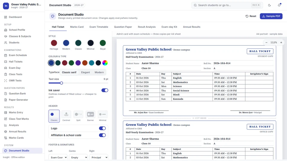Switch to Marks Card tab
The image size is (287, 161).
tap(77, 27)
